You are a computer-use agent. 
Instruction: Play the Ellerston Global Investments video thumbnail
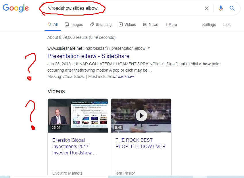pyautogui.click(x=78, y=116)
